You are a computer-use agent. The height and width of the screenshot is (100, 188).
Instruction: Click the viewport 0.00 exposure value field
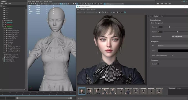[95, 4]
